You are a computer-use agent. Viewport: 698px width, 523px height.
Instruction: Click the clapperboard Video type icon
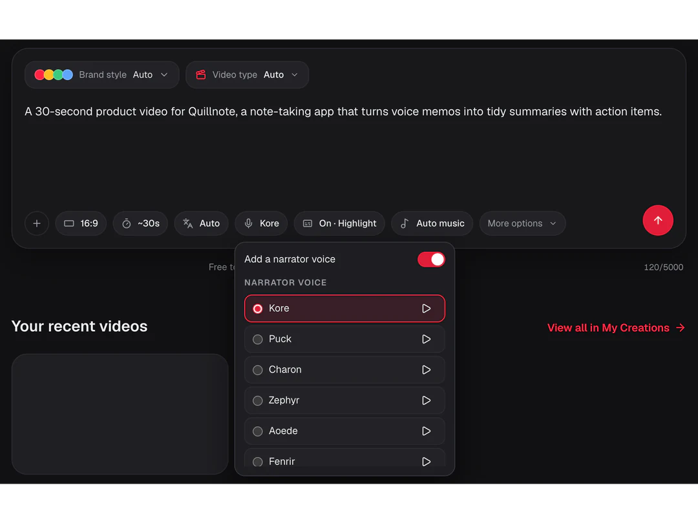point(201,75)
